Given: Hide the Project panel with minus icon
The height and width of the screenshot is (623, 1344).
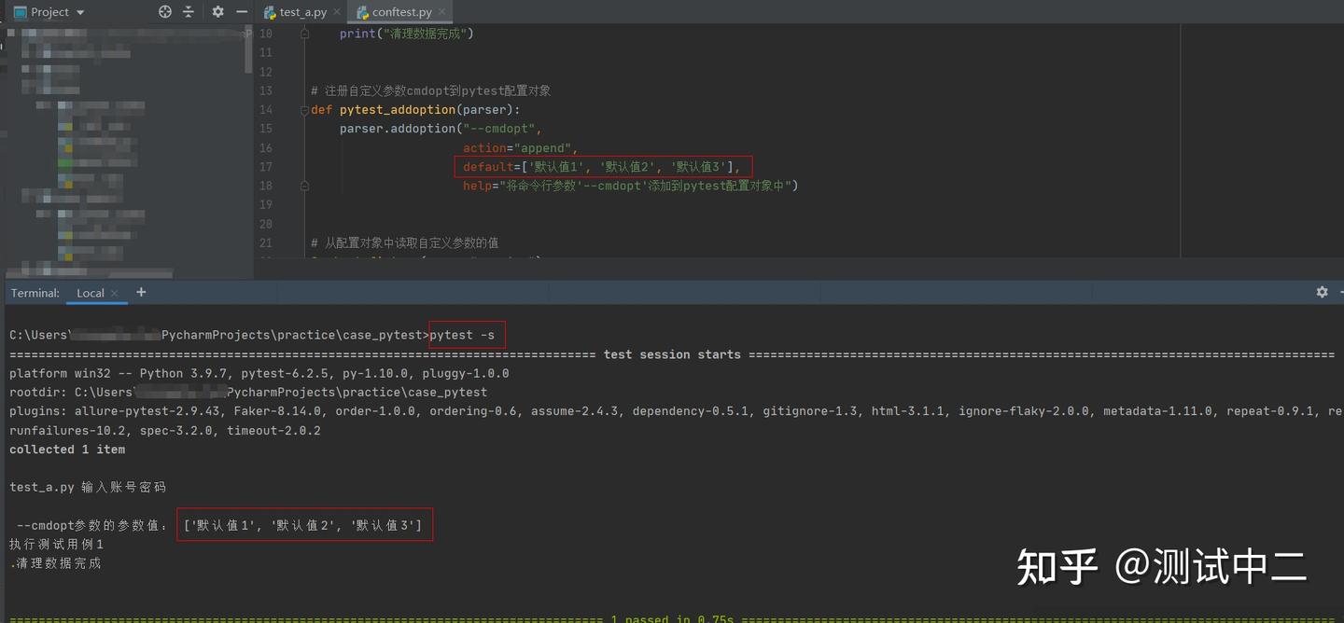Looking at the screenshot, I should [x=242, y=12].
